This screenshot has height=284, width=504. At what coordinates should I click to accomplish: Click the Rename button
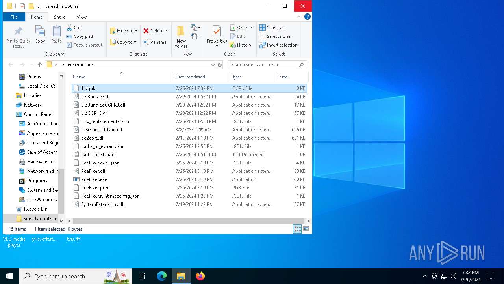155,42
